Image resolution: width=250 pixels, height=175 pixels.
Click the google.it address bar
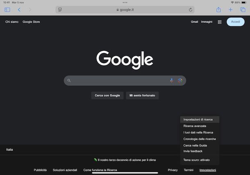click(x=125, y=10)
